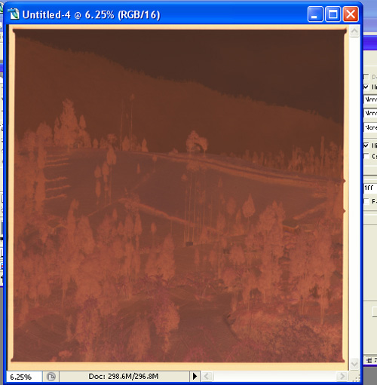Close the Untitled-4 document window

click(351, 14)
